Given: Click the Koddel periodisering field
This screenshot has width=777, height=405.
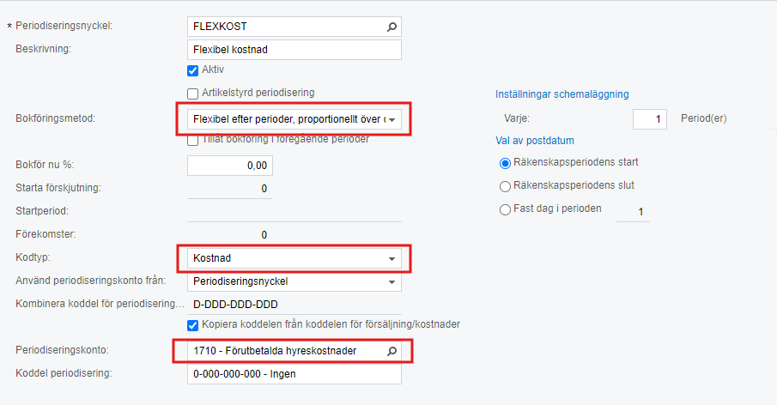Looking at the screenshot, I should click(x=294, y=374).
